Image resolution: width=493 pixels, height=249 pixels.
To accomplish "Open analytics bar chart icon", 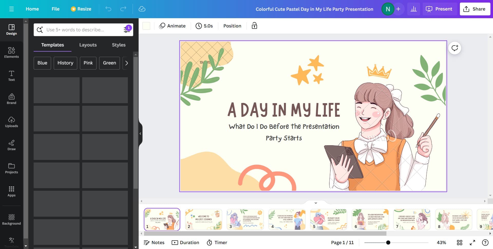I will (414, 9).
